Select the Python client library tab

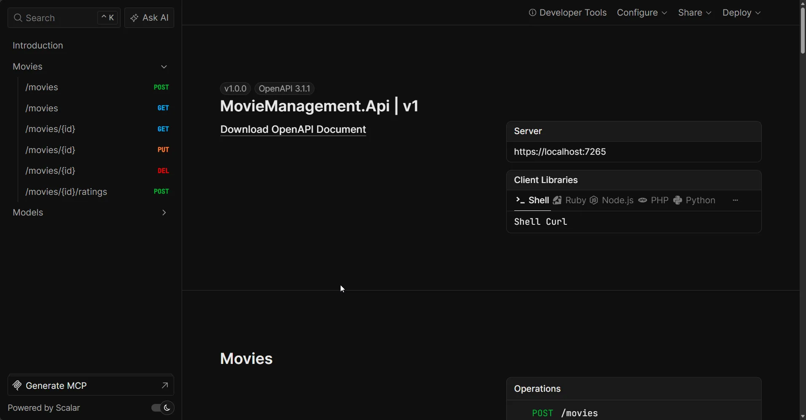click(x=695, y=200)
